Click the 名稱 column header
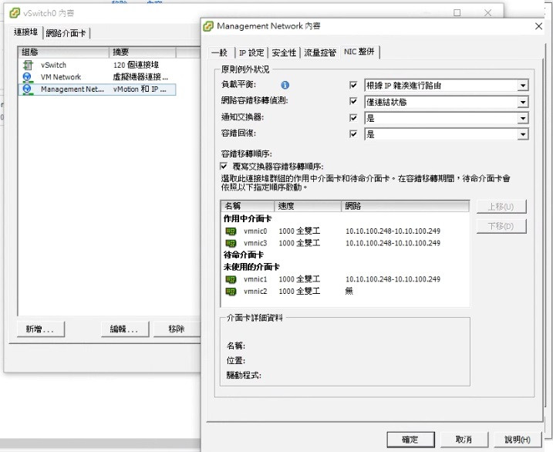The image size is (553, 452). 248,206
